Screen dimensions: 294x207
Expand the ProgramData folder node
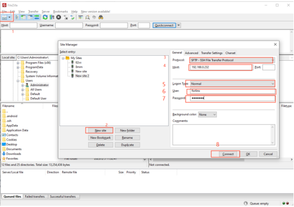coord(18,67)
